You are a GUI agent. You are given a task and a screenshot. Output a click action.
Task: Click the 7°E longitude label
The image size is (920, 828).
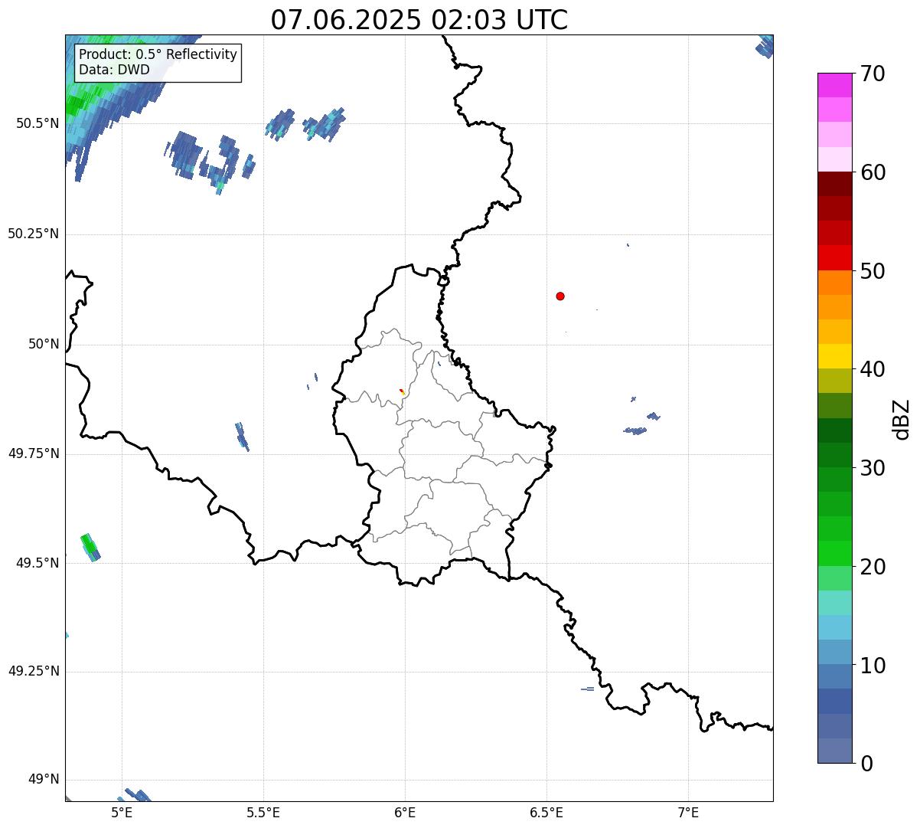(x=688, y=813)
